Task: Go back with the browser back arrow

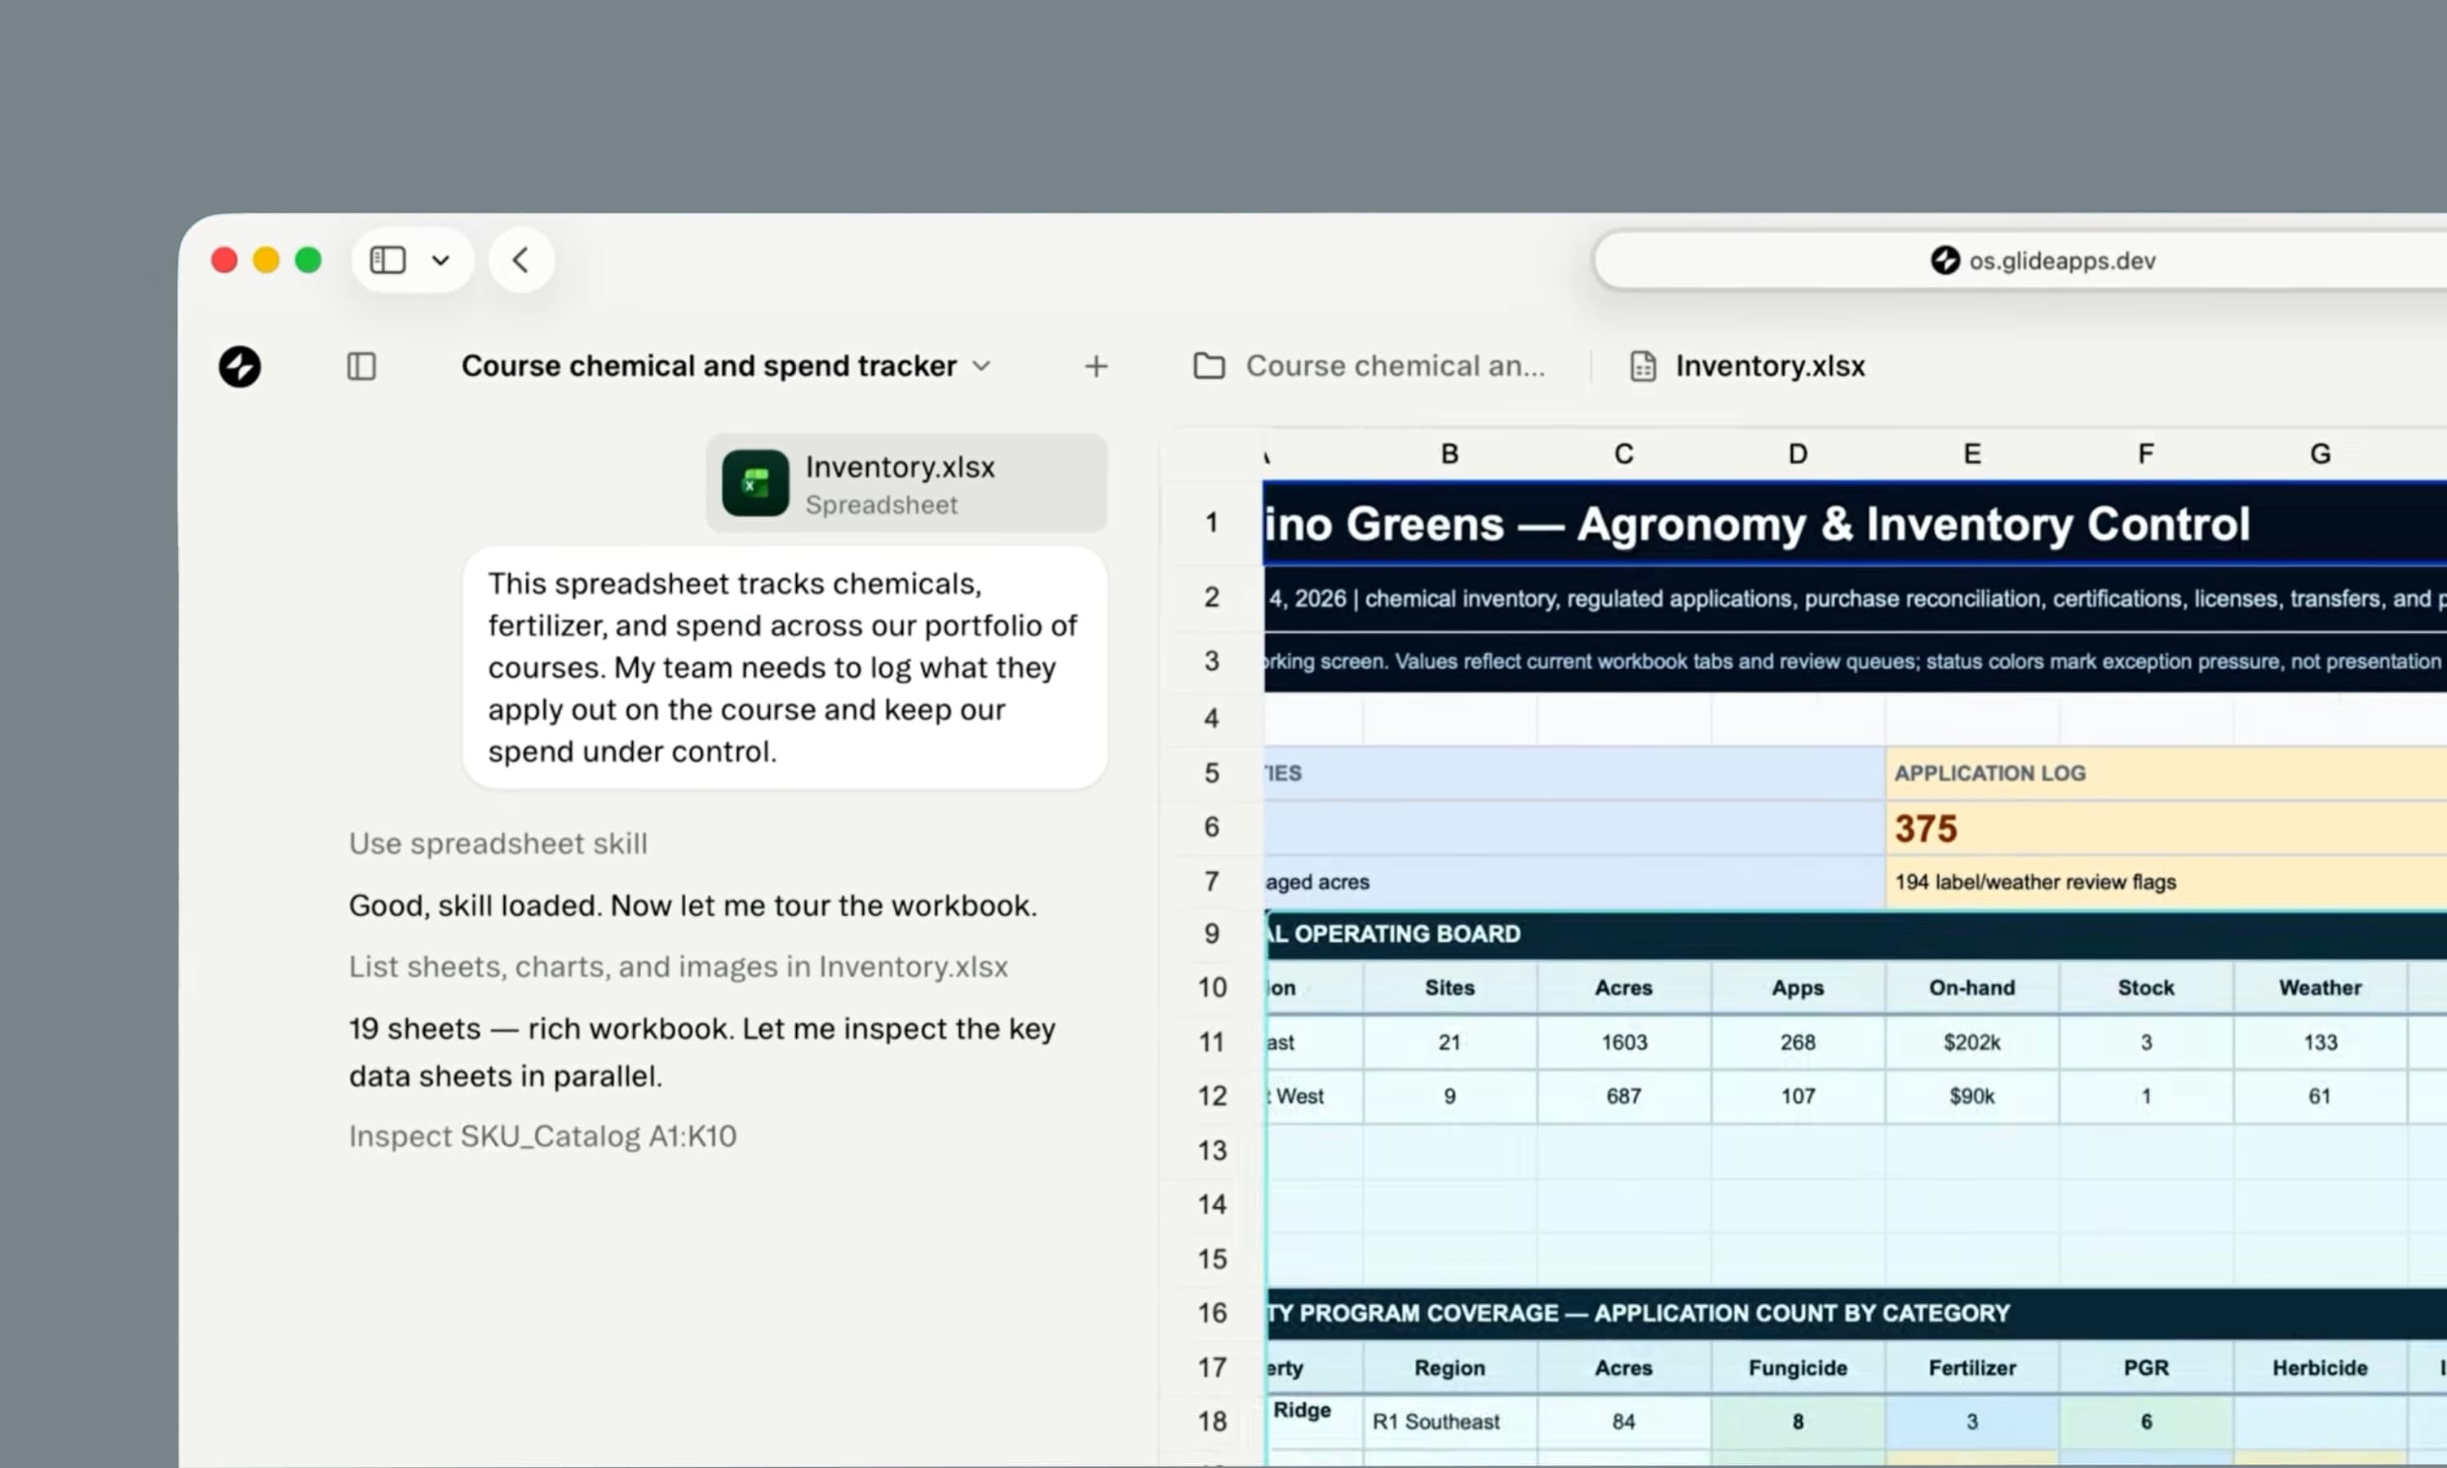Action: click(521, 260)
